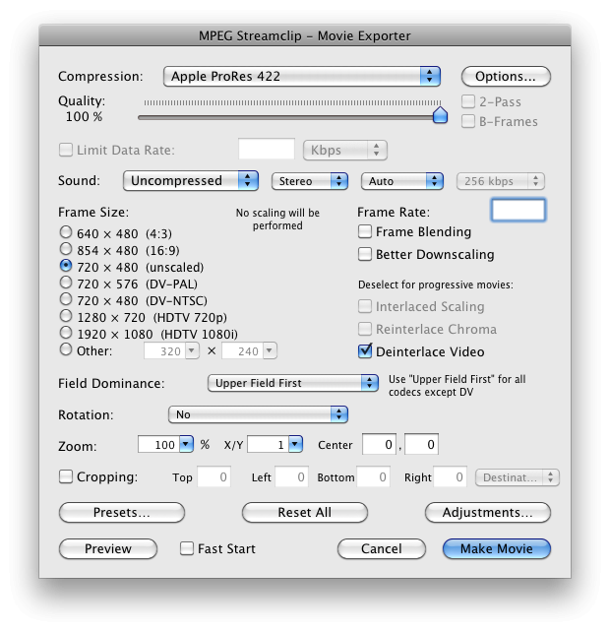Open the X/Y ratio combo box arrow
The height and width of the screenshot is (632, 610).
pos(296,444)
